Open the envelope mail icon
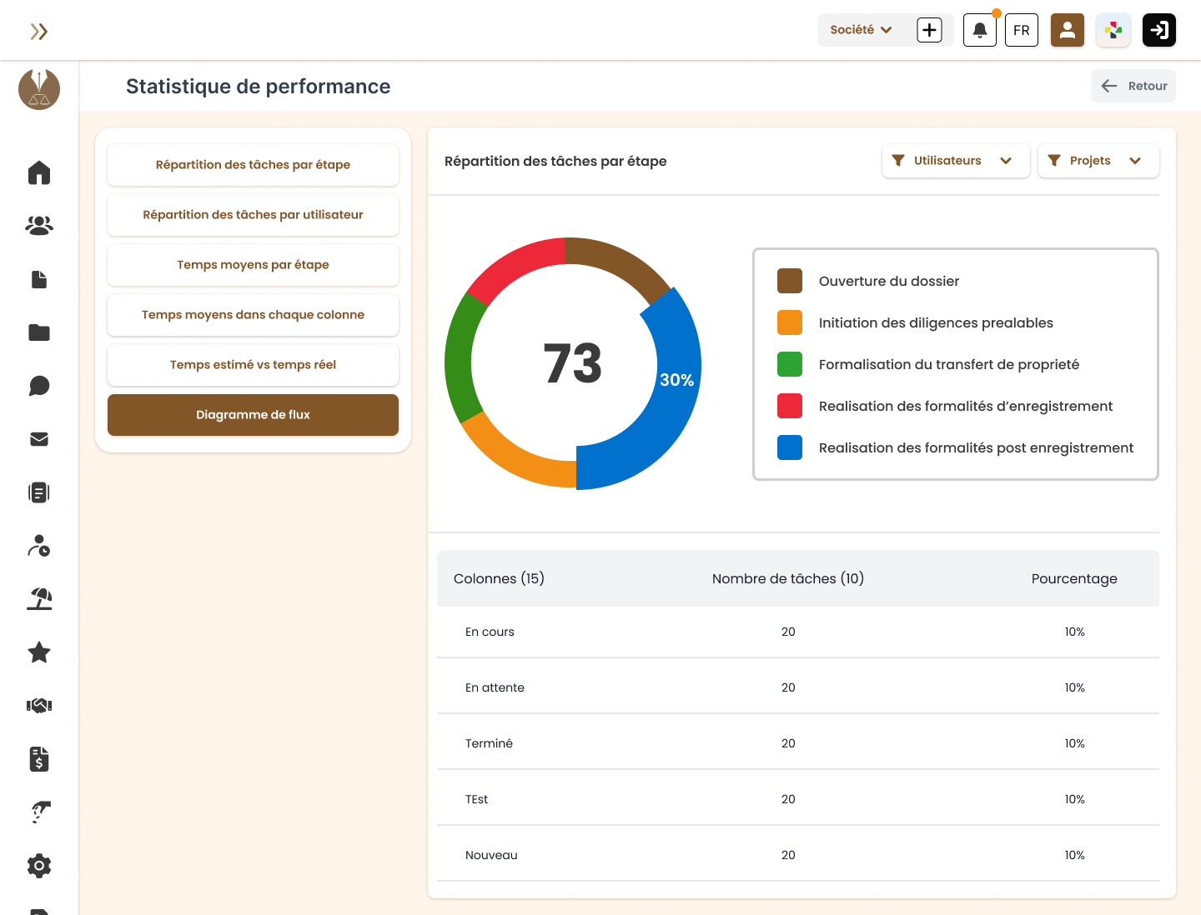 pyautogui.click(x=39, y=439)
